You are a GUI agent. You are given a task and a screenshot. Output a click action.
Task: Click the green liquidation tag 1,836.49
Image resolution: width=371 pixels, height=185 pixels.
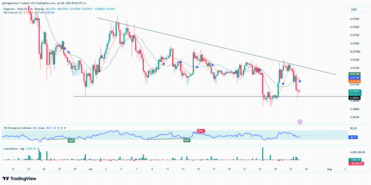pyautogui.click(x=354, y=160)
